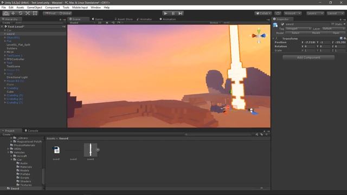Viewport: 347px width, 195px height.
Task: Open the Layout dropdown
Action: click(336, 14)
